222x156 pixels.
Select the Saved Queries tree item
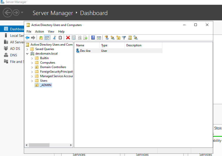tap(45, 49)
